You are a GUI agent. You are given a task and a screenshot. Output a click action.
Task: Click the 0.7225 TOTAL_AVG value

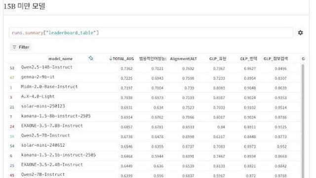126,78
